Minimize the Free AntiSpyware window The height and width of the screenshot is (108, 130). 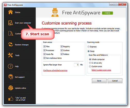(112, 4)
